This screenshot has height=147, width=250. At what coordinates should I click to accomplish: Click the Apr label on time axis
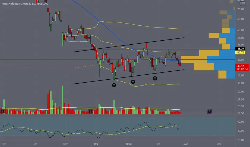point(219,144)
